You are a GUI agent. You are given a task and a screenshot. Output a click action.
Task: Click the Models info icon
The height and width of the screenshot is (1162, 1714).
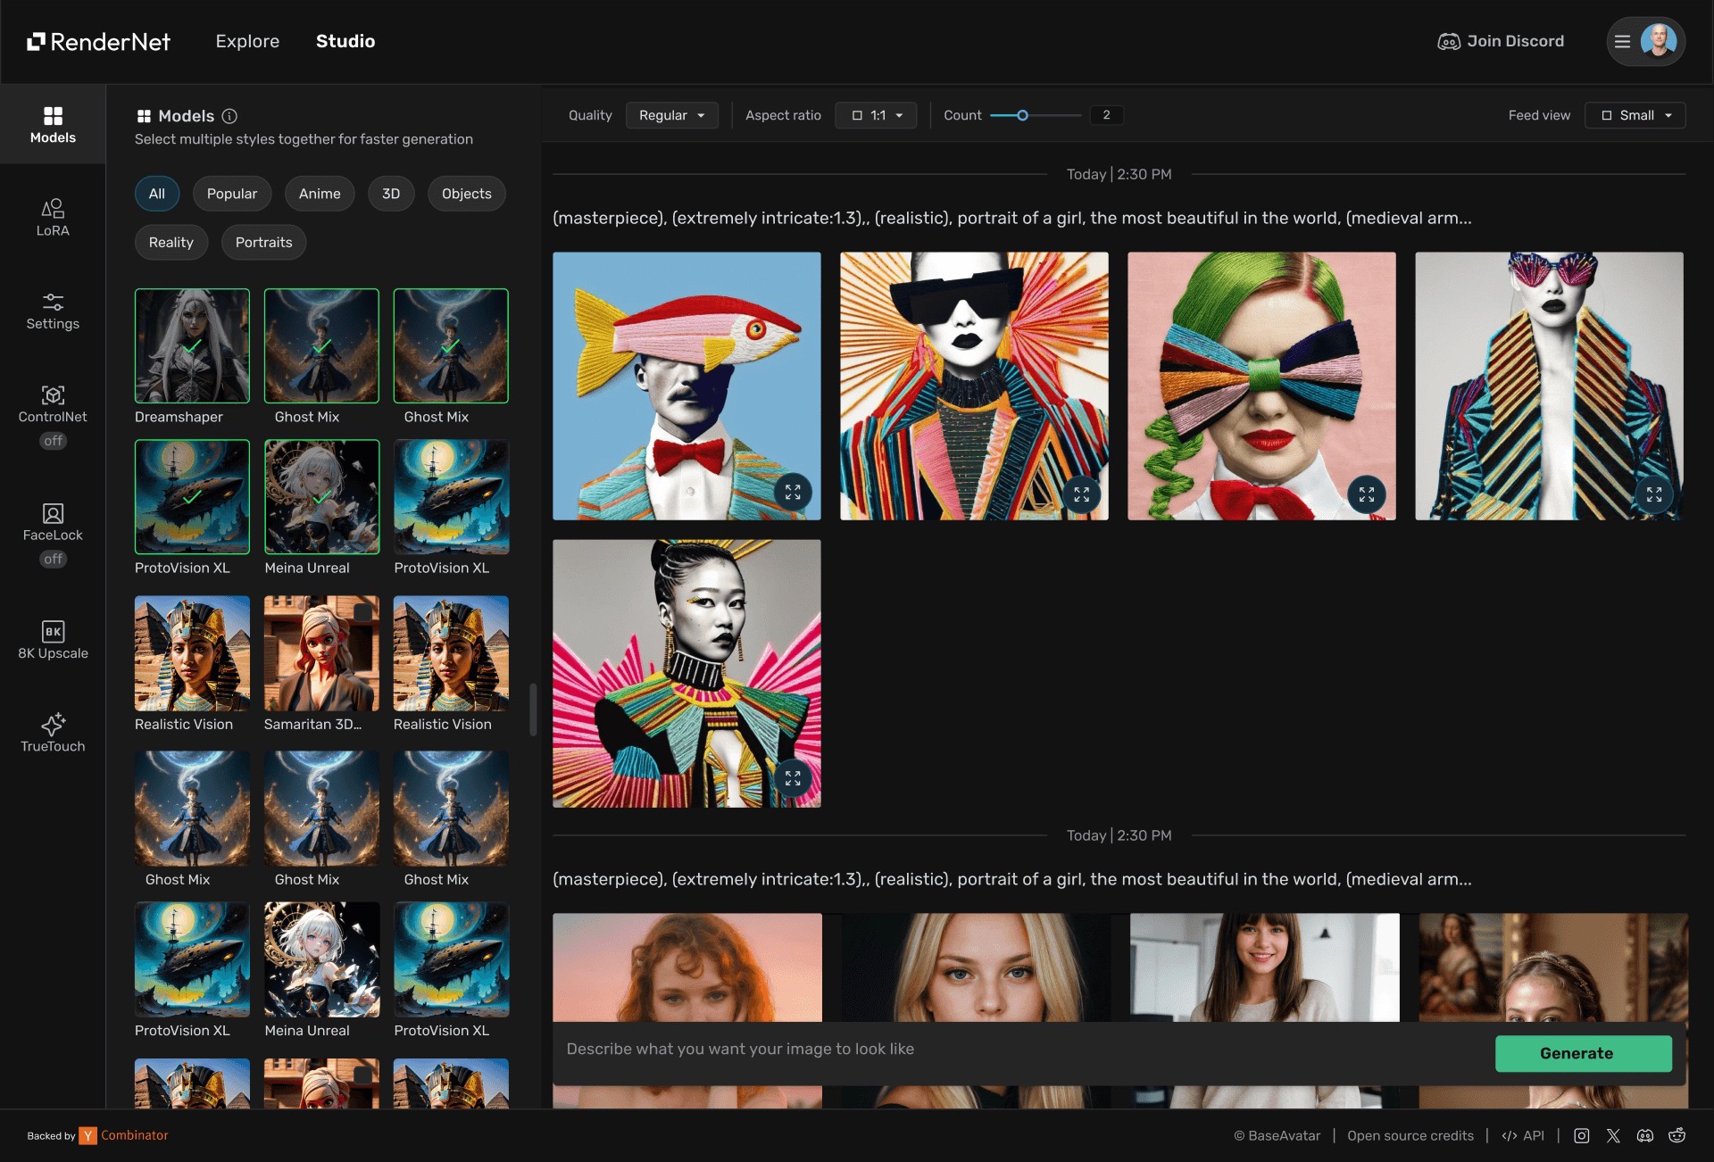[x=229, y=116]
